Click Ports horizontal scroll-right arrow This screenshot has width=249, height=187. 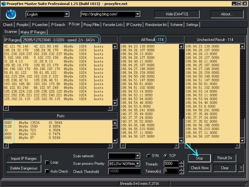pos(110,146)
